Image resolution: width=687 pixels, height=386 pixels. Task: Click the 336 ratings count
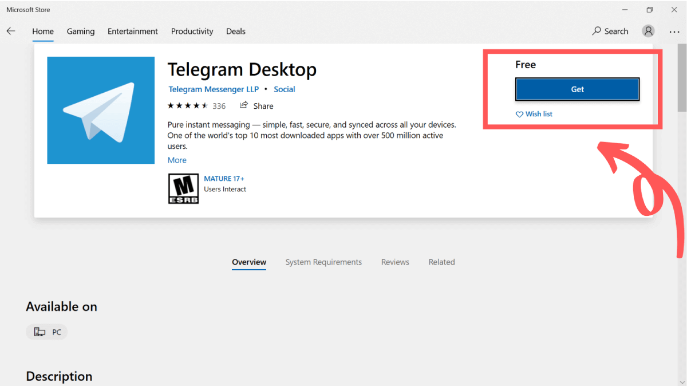tap(219, 106)
